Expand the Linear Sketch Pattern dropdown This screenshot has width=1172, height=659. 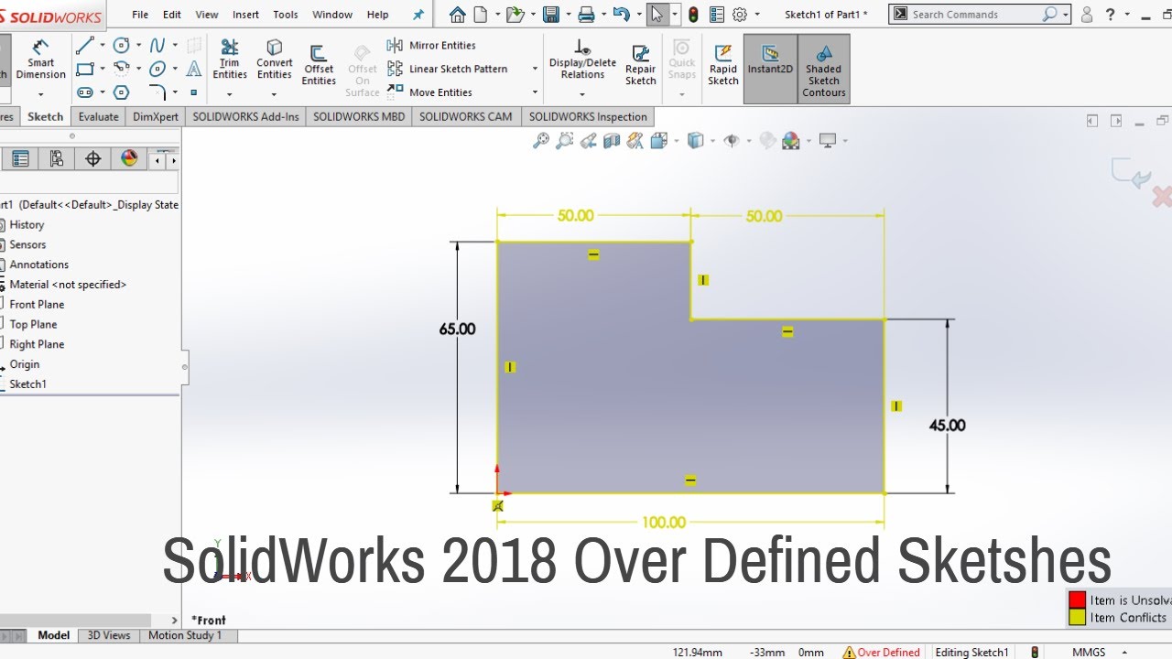pyautogui.click(x=534, y=69)
